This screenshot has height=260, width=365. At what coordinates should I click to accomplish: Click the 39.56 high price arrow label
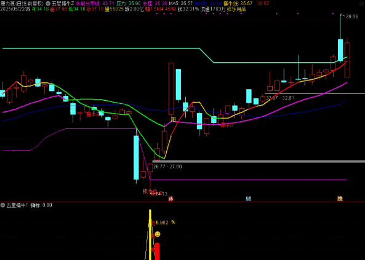click(350, 16)
